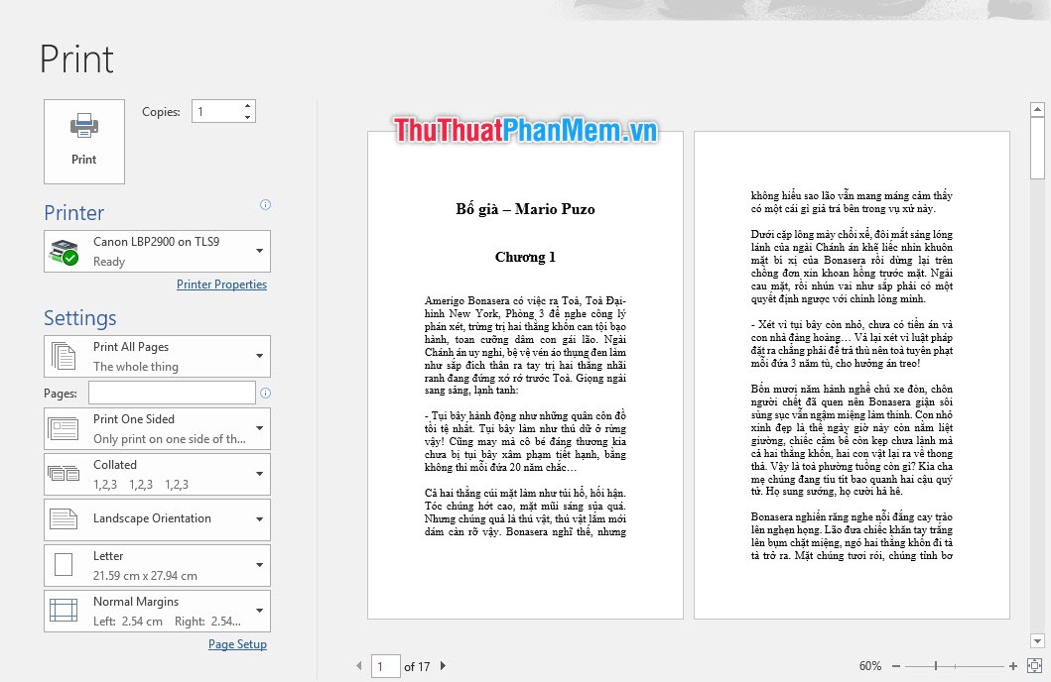Screen dimensions: 1051x682
Task: Click the Collated stacked pages icon
Action: coord(64,474)
